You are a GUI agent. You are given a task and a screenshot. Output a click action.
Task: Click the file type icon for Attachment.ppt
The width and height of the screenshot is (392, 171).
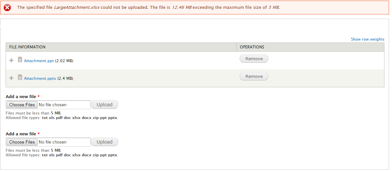pyautogui.click(x=20, y=60)
